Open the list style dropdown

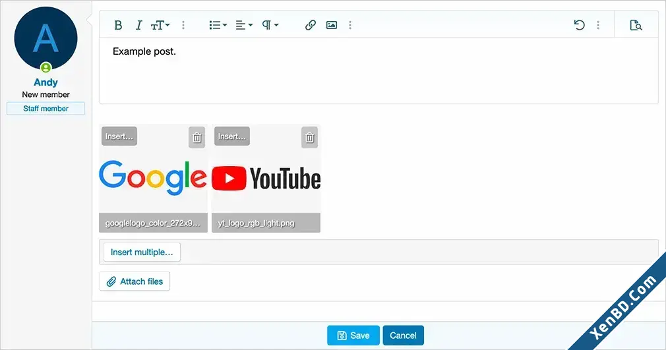point(218,25)
